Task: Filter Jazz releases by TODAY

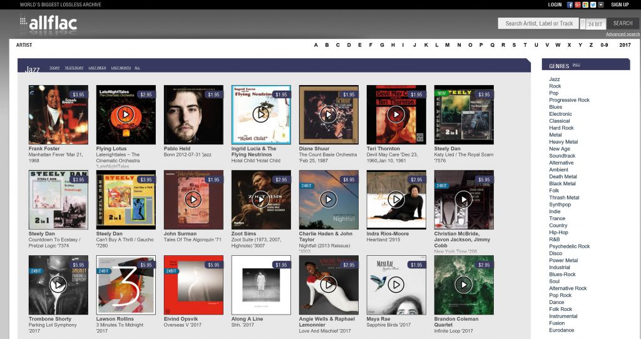Action: tap(54, 68)
